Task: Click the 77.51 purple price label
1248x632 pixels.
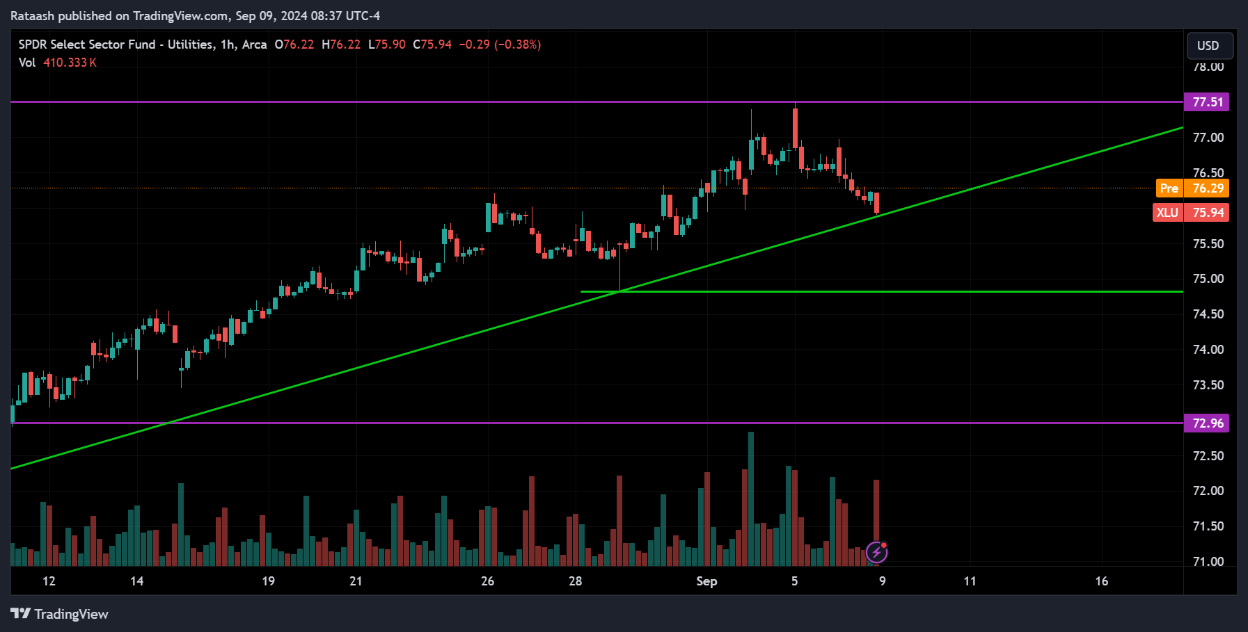Action: tap(1206, 102)
